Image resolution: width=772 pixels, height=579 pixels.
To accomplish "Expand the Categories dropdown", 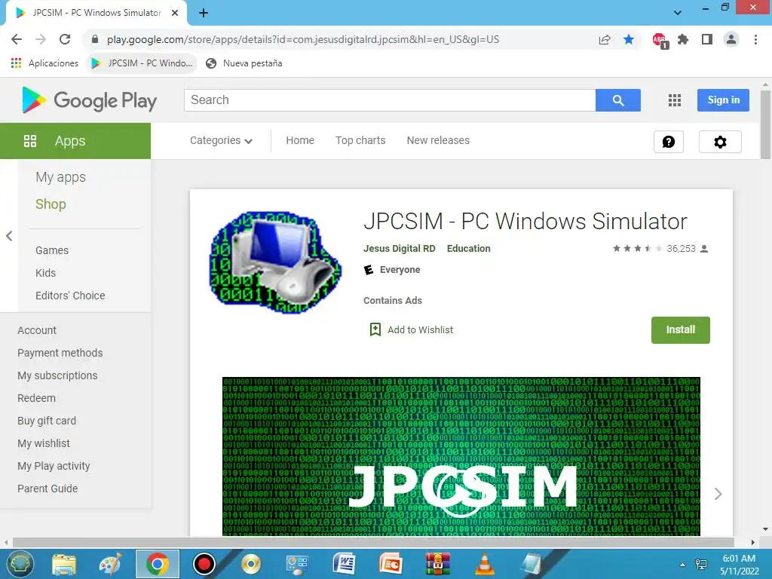I will [221, 140].
